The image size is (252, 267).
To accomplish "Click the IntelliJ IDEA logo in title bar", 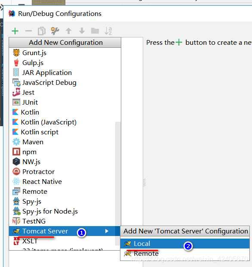I will pos(12,14).
